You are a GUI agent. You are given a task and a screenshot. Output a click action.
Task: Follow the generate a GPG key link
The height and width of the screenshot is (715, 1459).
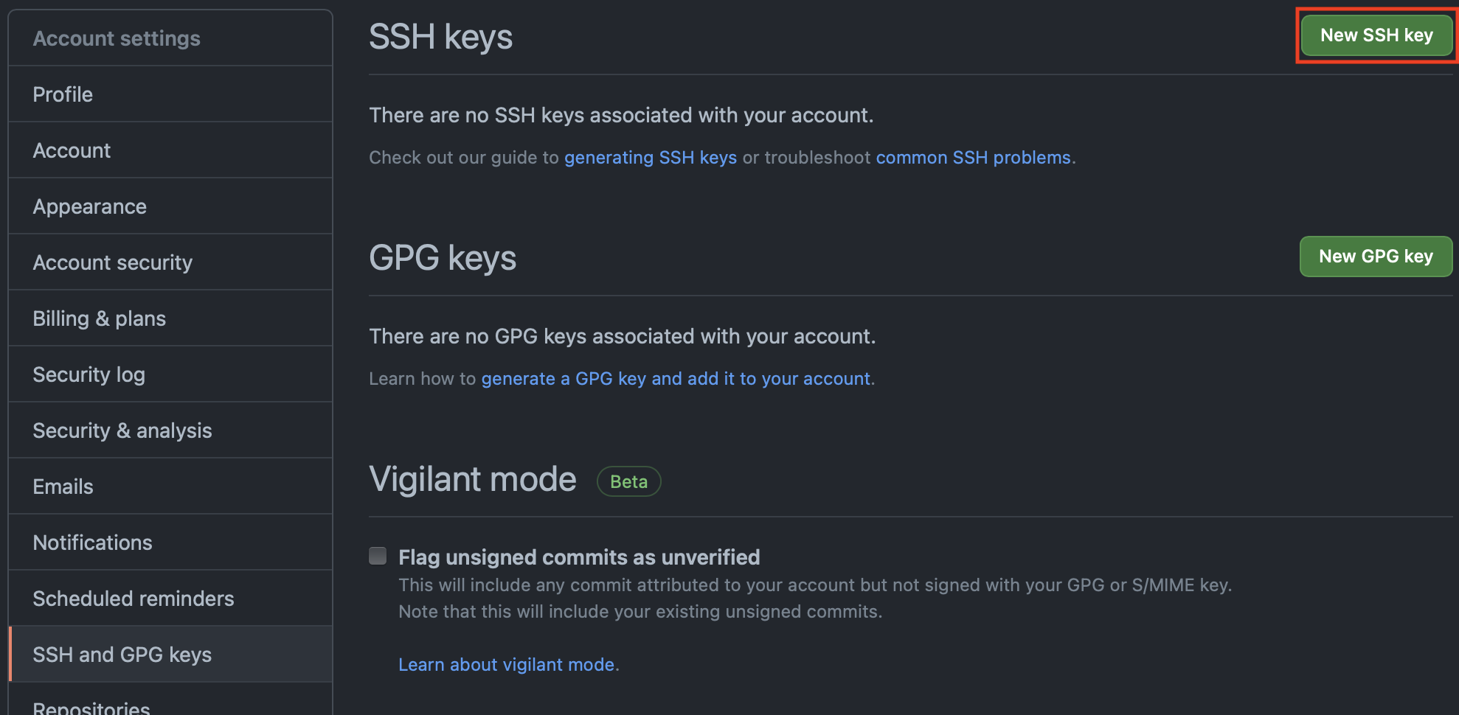(676, 379)
